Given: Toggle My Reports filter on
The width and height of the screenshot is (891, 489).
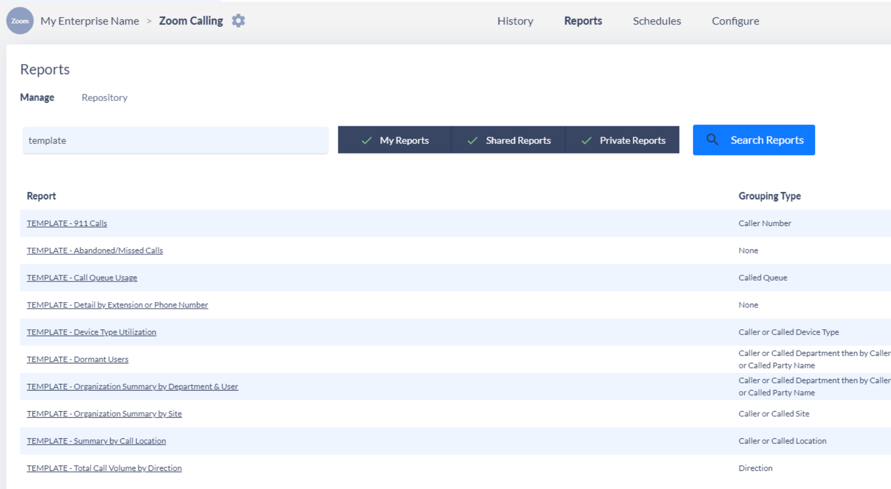Looking at the screenshot, I should (x=394, y=140).
